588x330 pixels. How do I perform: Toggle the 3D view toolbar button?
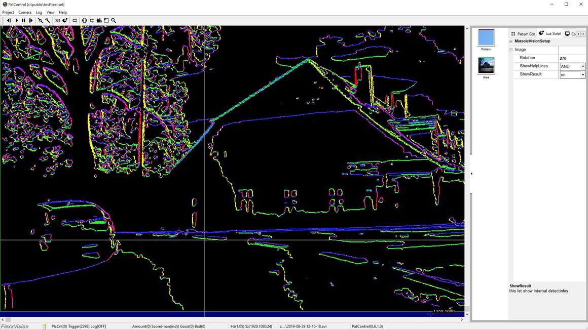(x=58, y=21)
